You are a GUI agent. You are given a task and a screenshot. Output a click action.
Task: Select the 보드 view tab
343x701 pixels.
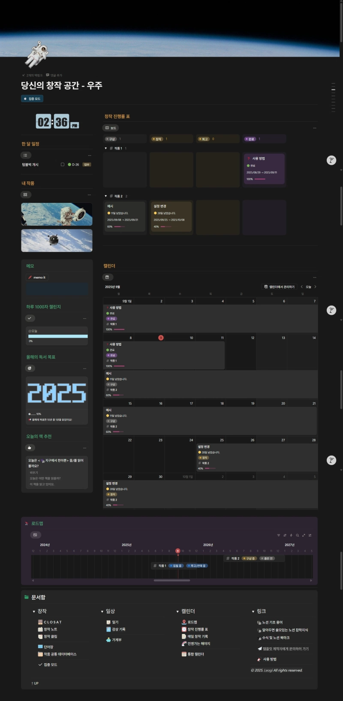(x=111, y=128)
